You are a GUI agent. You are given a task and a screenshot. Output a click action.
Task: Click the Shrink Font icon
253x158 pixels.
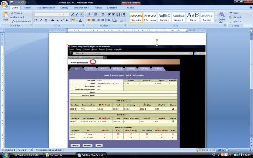pos(77,15)
